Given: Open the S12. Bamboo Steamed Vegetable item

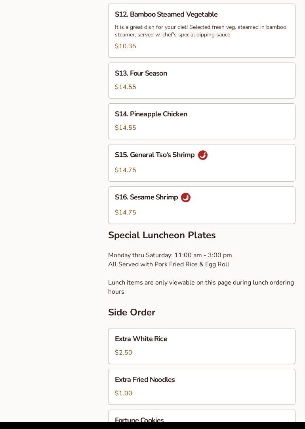Looking at the screenshot, I should click(166, 15).
